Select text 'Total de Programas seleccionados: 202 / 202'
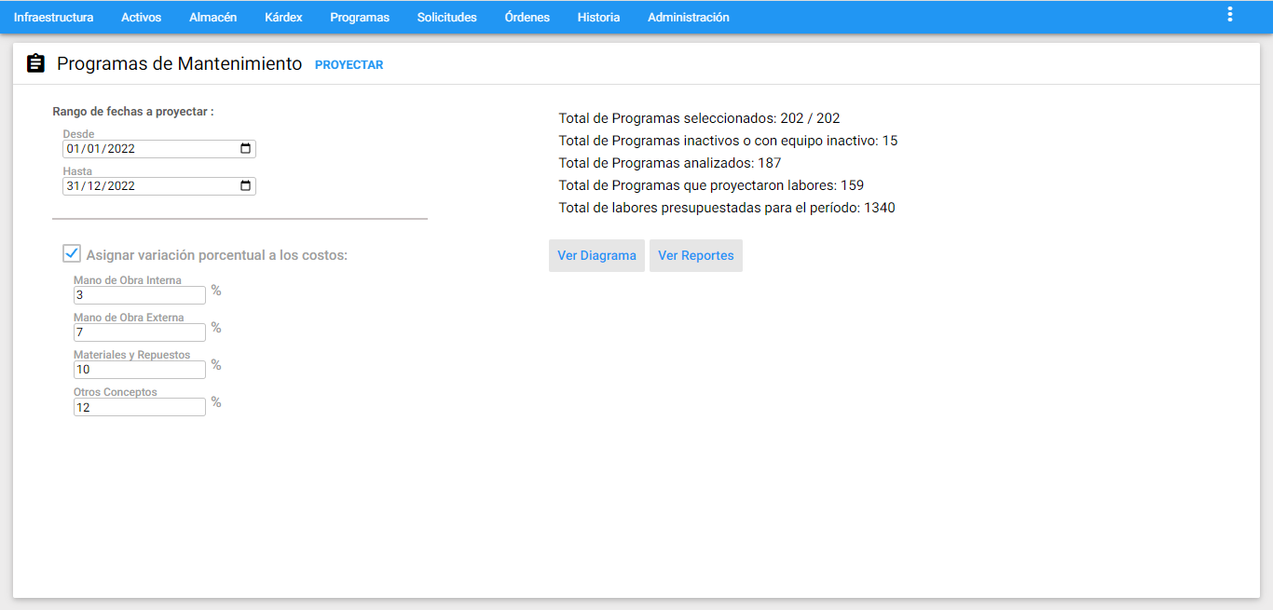This screenshot has height=610, width=1273. [699, 118]
